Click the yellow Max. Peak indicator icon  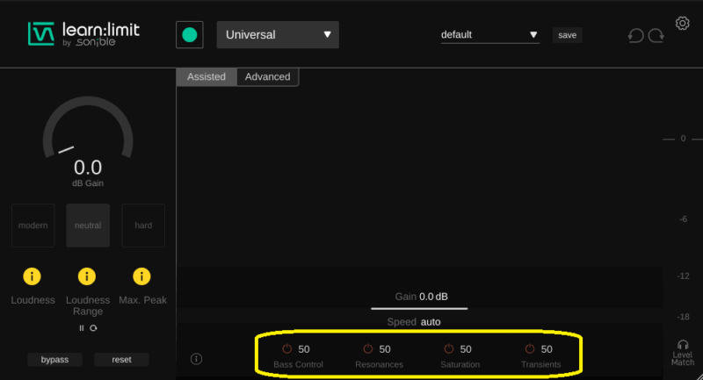(140, 277)
